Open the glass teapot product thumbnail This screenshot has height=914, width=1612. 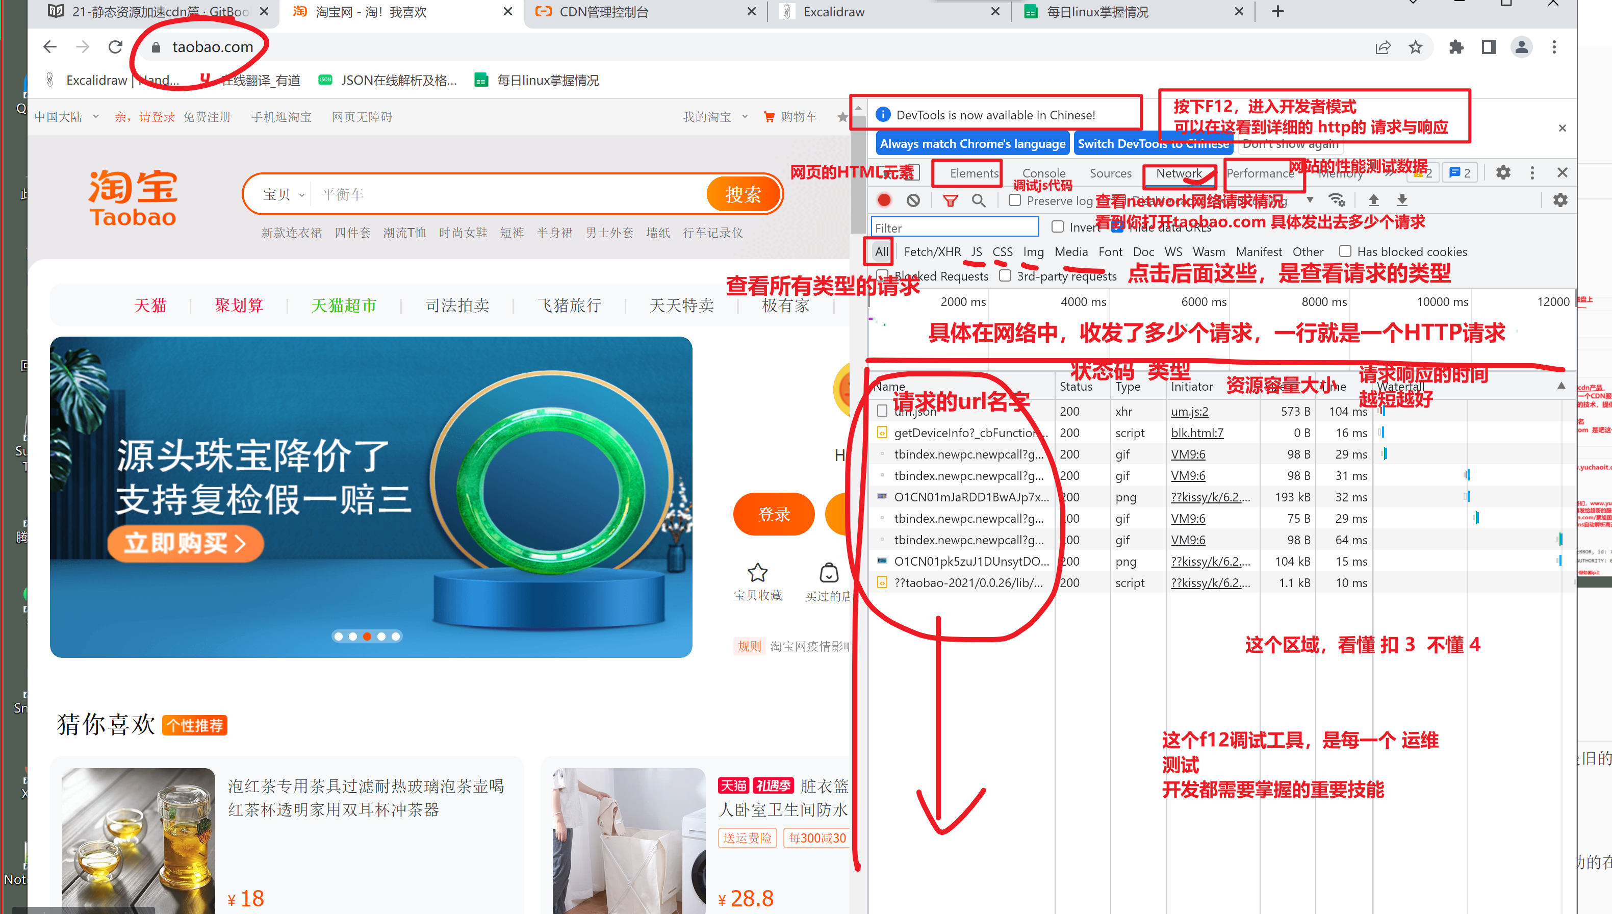pos(139,841)
